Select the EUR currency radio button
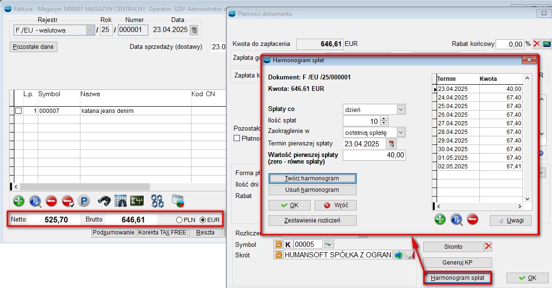 coord(203,220)
